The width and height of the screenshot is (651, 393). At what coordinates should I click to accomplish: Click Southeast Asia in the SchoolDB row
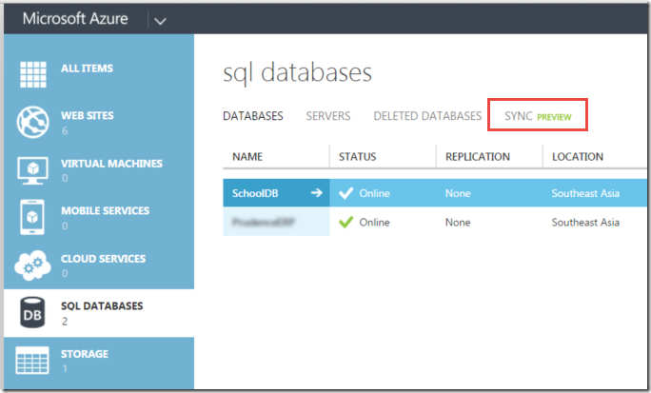tap(585, 193)
